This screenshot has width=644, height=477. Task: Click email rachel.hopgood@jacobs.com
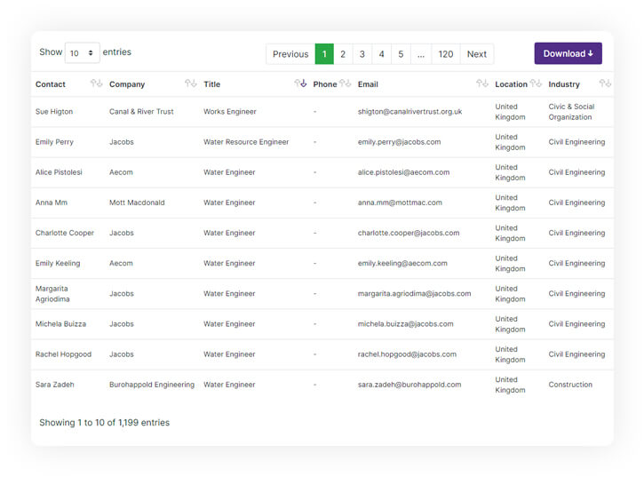tap(407, 354)
